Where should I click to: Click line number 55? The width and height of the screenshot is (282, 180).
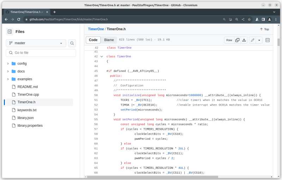tap(96, 119)
